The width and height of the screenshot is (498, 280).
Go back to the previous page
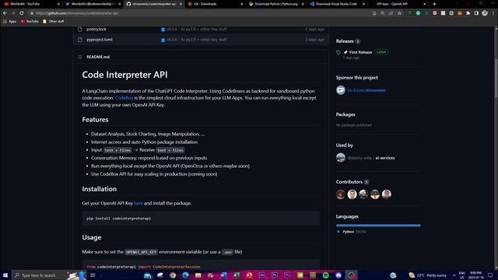tap(5, 13)
